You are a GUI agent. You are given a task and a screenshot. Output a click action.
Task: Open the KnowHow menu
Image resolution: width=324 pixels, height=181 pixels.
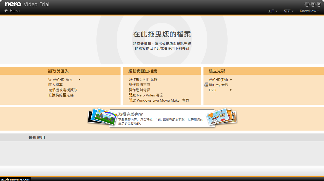pyautogui.click(x=309, y=11)
